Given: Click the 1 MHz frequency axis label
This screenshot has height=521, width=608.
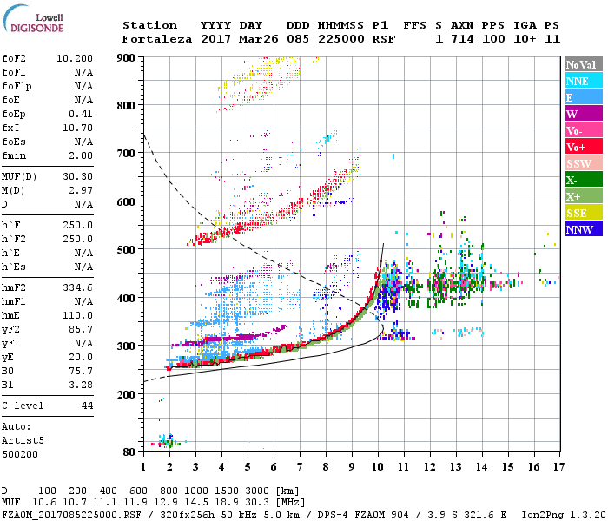Looking at the screenshot, I should [x=143, y=467].
